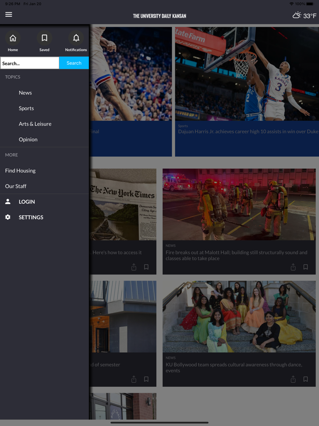The height and width of the screenshot is (426, 319).
Task: Focus the Search... text field
Action: tap(30, 63)
